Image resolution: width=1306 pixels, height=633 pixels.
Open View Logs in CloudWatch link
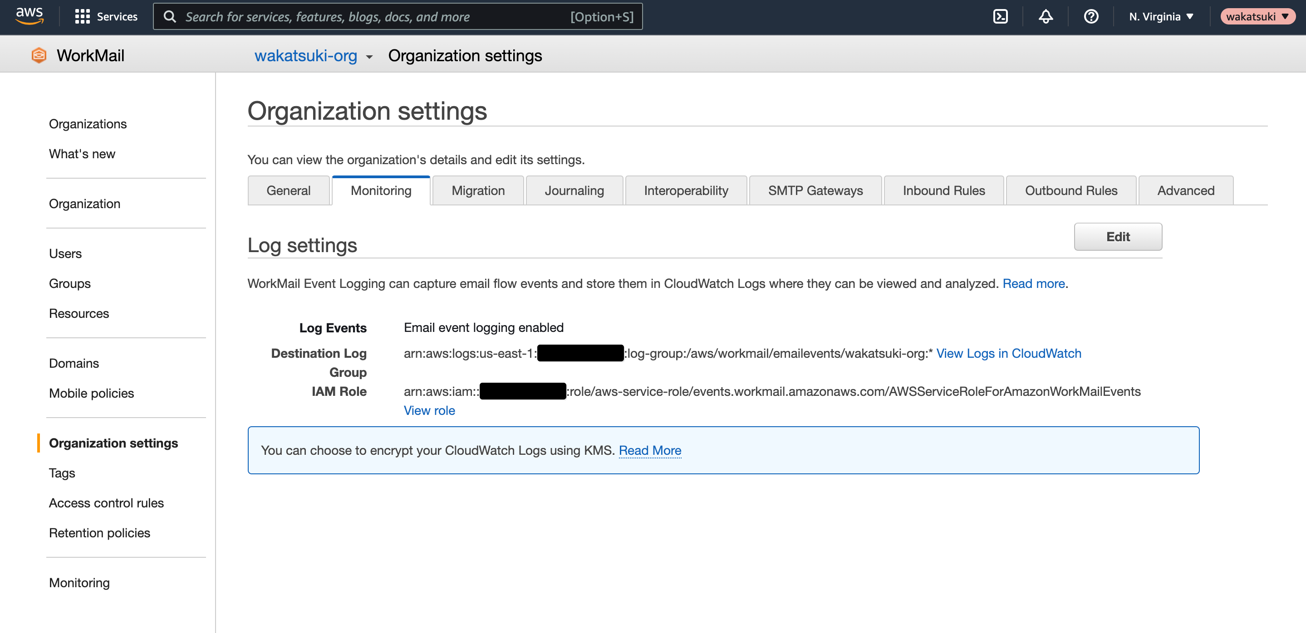[x=1008, y=354]
